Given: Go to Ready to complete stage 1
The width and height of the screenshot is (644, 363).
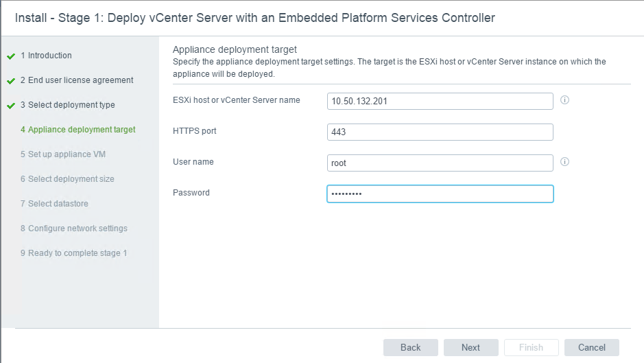Looking at the screenshot, I should click(x=73, y=253).
